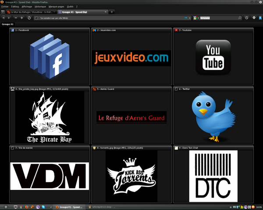
Task: Select the Groupe #1 - Speed Dial tab
Action: (x=82, y=12)
